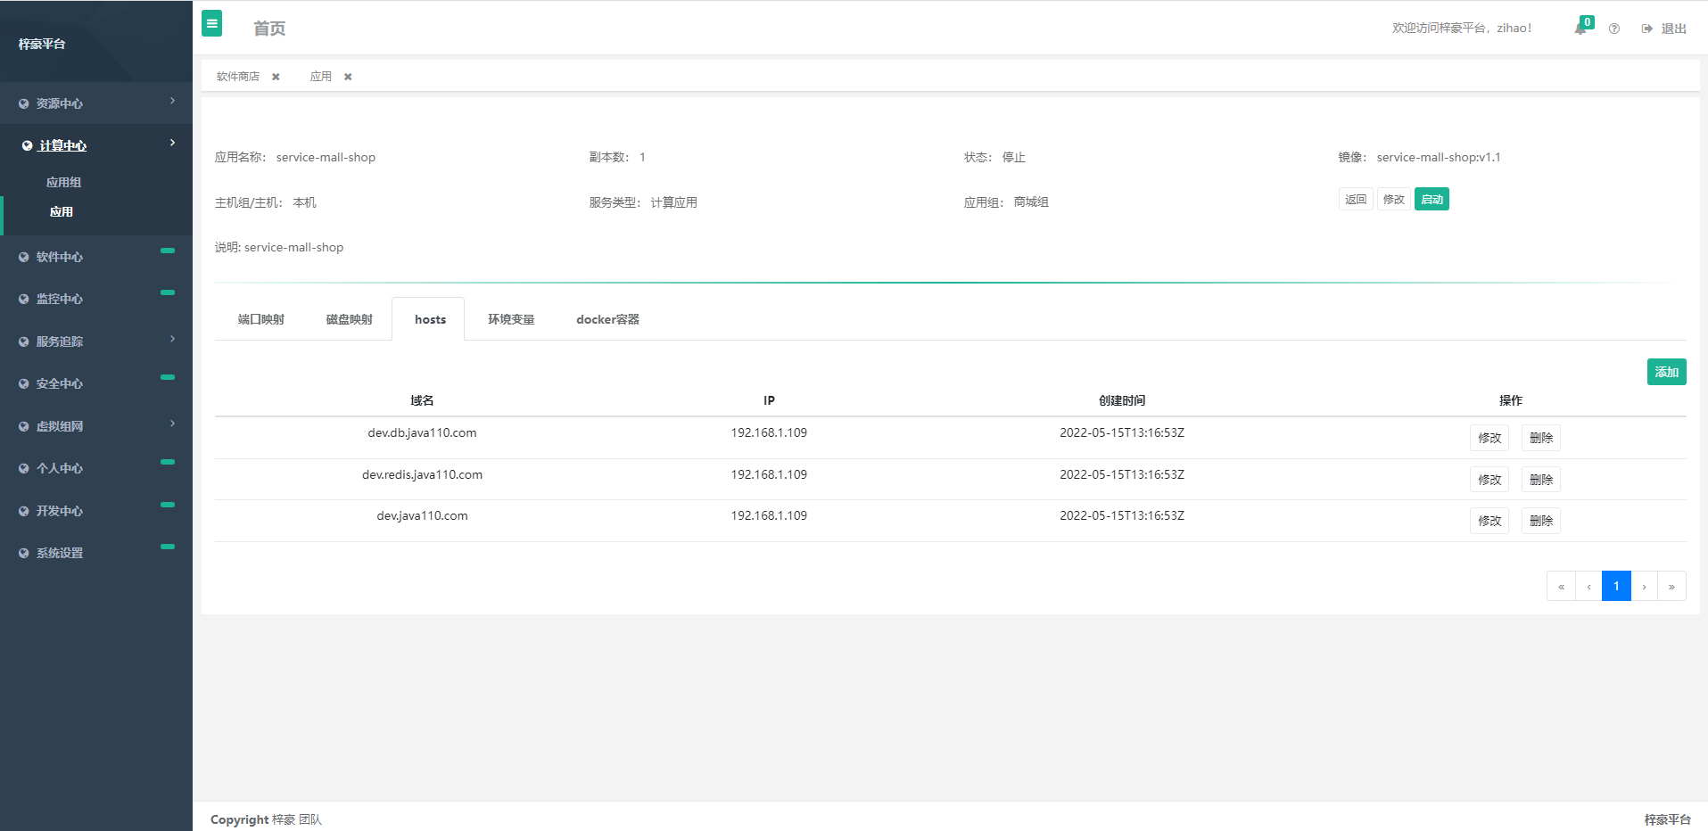Expand 个人中心 using its green dash indicator

coord(168,462)
